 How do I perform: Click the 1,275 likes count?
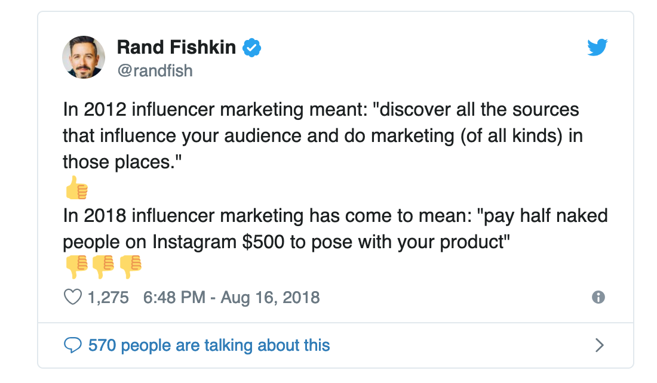[x=108, y=297]
